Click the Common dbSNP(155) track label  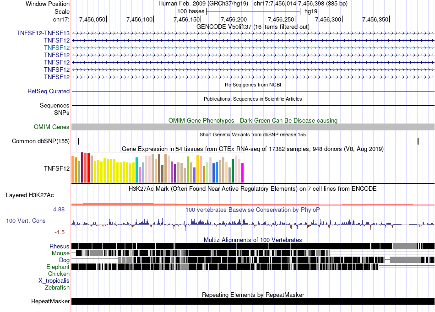click(41, 141)
